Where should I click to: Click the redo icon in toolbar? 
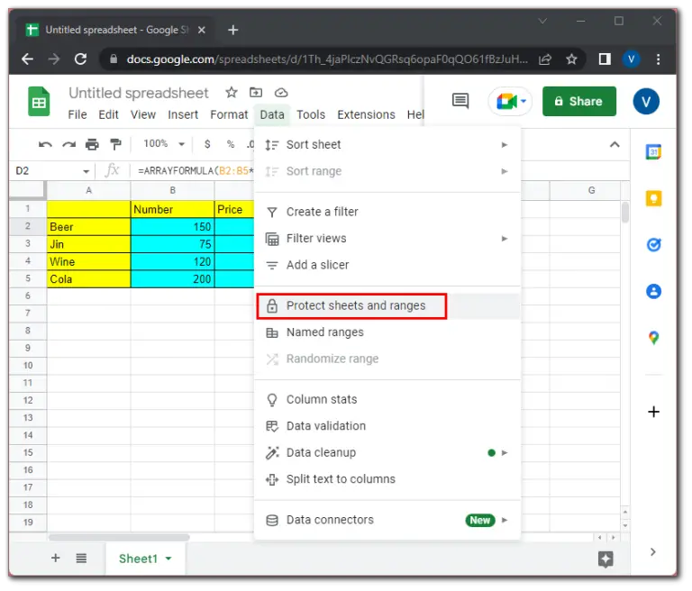coord(68,144)
